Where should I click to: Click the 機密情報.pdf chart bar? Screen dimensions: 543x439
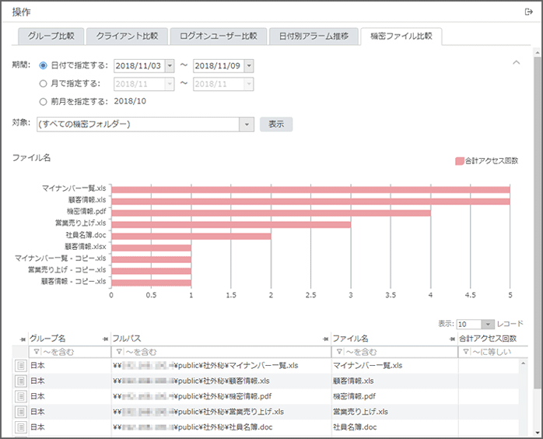tap(271, 213)
